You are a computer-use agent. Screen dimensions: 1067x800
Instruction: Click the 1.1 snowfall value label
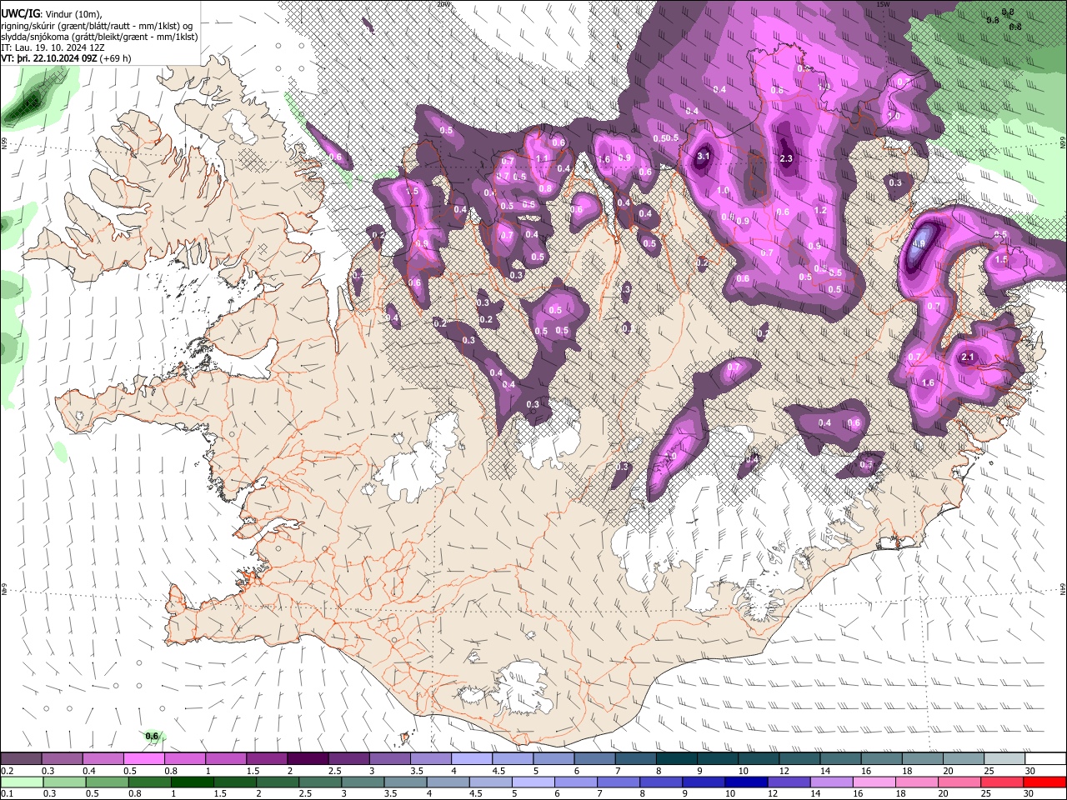(542, 158)
